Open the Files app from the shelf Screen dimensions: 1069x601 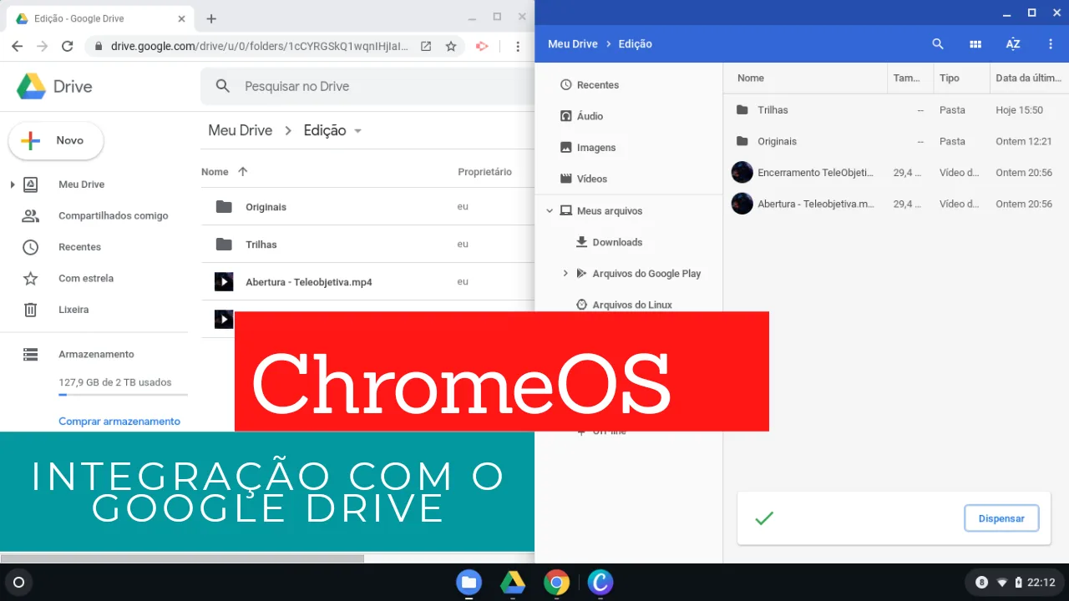click(x=469, y=582)
